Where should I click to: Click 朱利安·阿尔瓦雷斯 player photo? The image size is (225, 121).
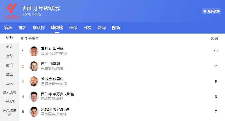[34, 112]
